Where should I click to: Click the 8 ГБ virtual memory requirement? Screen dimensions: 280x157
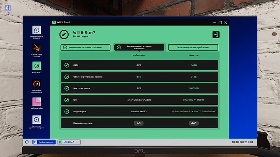138,77
